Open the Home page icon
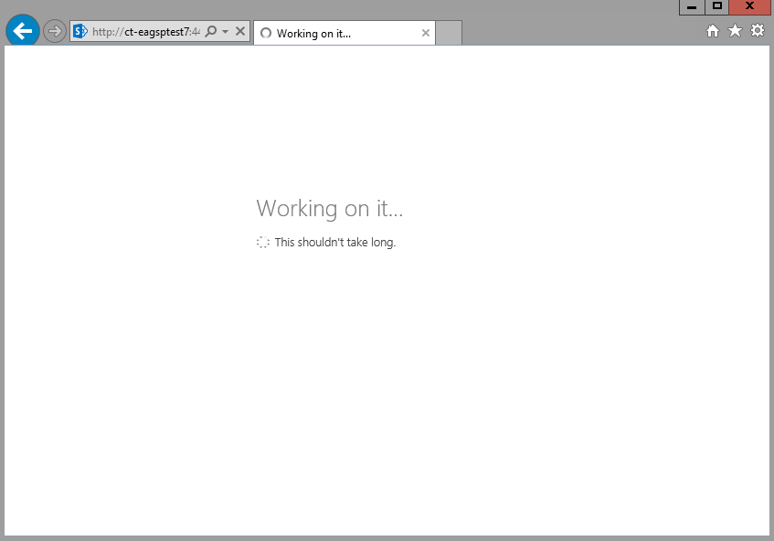The width and height of the screenshot is (774, 541). (712, 31)
